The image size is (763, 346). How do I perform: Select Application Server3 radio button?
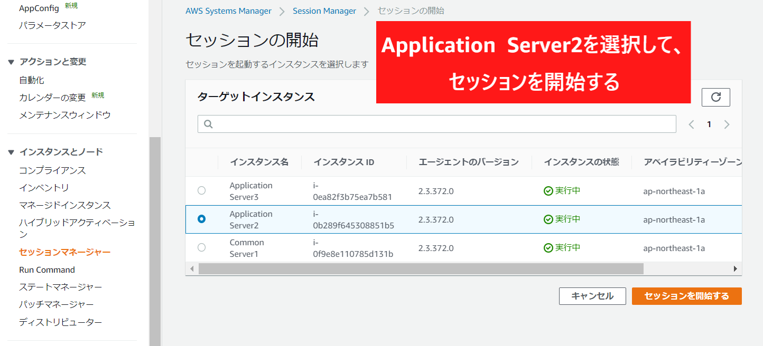[x=201, y=190]
